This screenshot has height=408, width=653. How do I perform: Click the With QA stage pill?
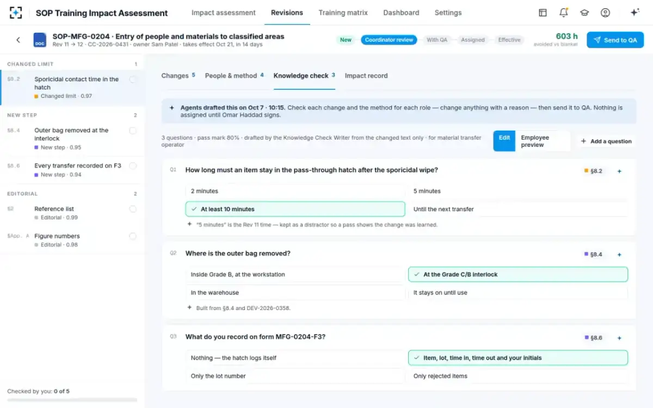[x=437, y=40]
